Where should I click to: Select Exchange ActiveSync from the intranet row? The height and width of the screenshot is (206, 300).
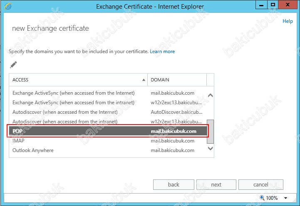[x=74, y=103]
